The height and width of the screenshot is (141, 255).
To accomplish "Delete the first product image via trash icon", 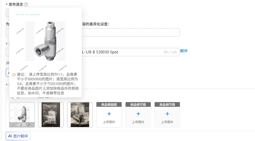I will point(24,125).
